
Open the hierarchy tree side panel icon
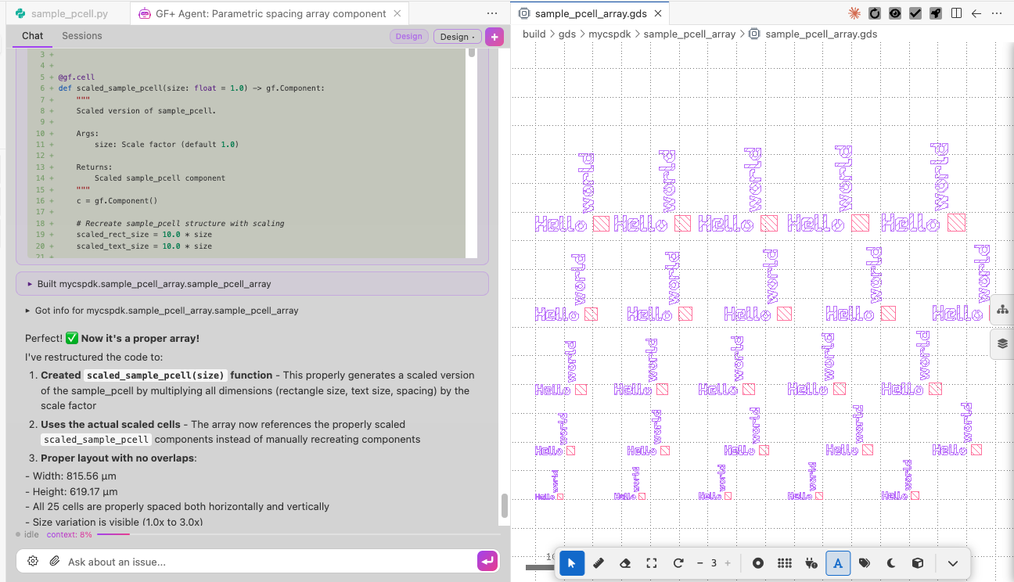point(1002,310)
